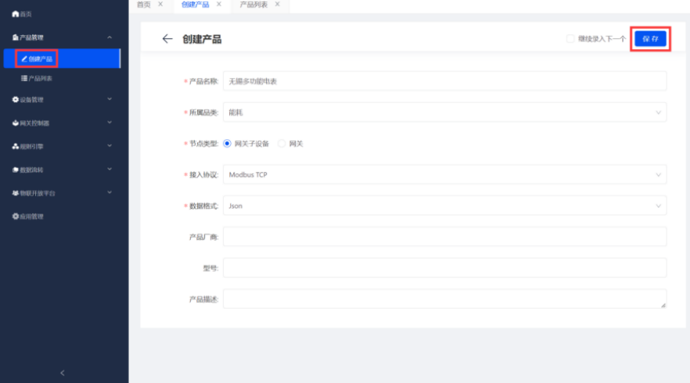Expand the 数据流转 menu chevron

click(110, 169)
